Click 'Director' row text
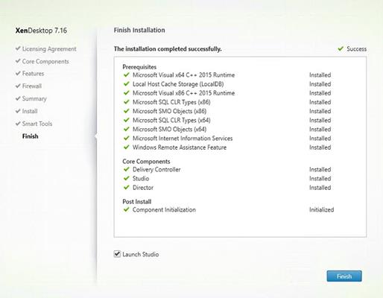The height and width of the screenshot is (298, 383). (x=143, y=188)
